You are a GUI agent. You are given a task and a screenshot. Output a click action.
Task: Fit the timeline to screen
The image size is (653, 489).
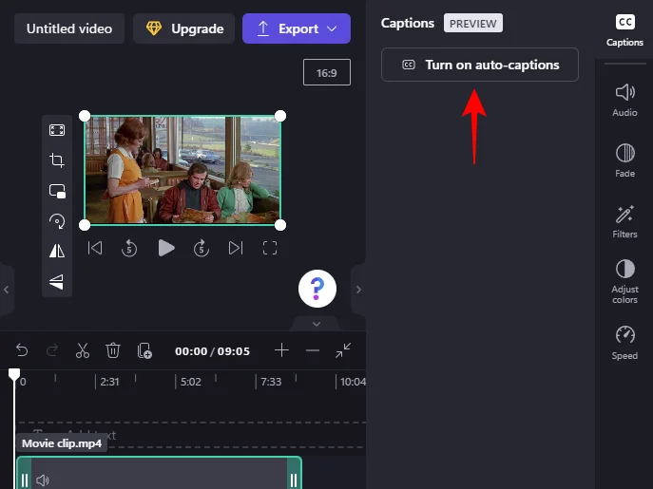(x=343, y=350)
